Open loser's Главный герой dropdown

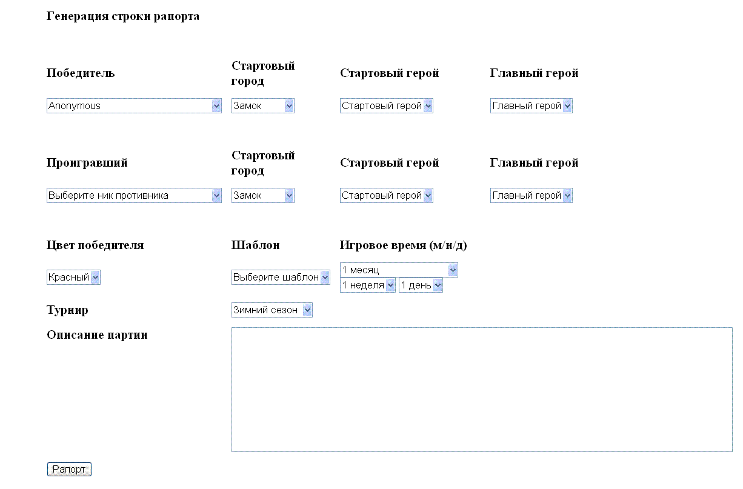click(x=531, y=196)
